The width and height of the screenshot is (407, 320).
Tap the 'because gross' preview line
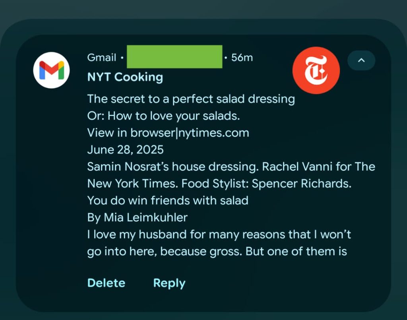(x=217, y=251)
